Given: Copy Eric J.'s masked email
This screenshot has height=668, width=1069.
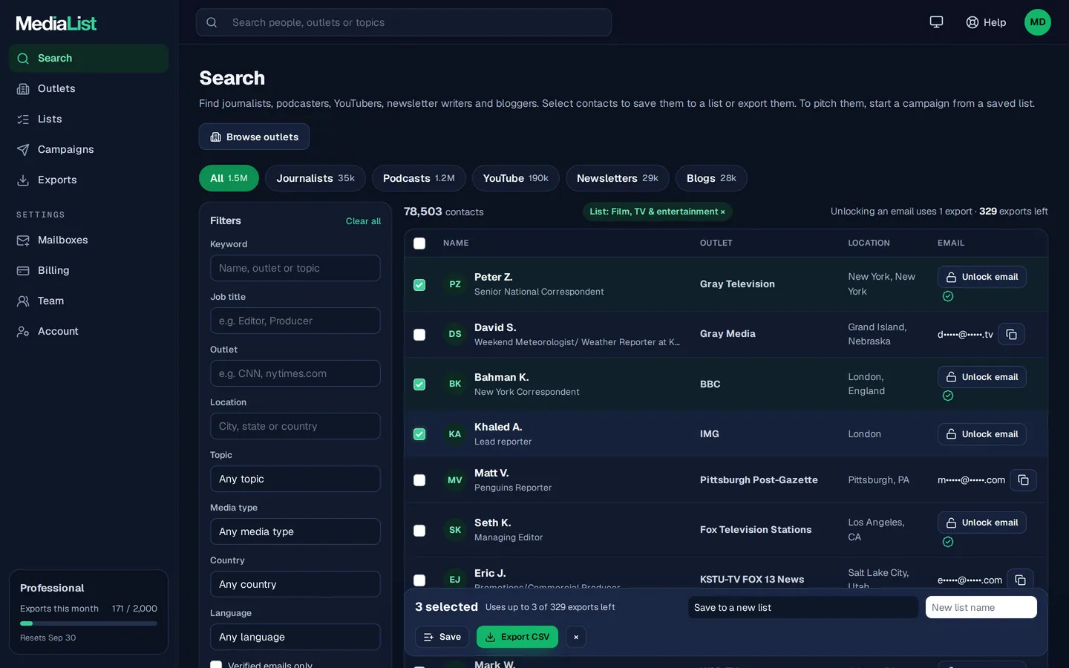Looking at the screenshot, I should [1020, 580].
